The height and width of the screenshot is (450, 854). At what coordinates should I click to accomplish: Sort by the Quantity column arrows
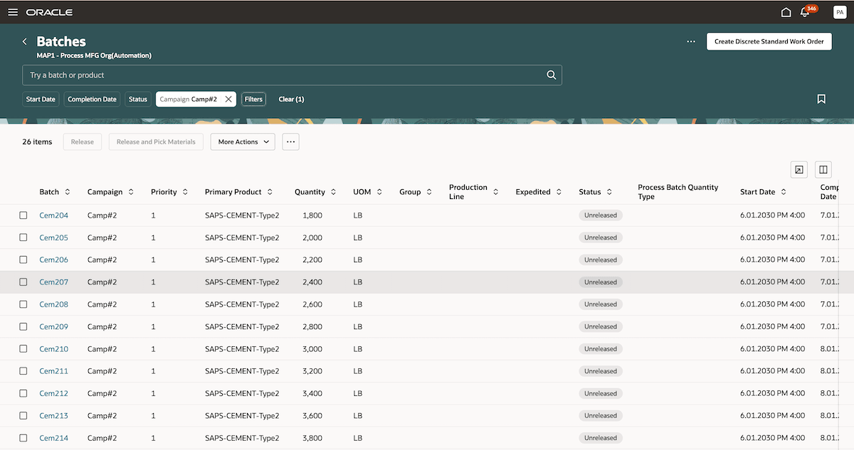(x=333, y=192)
